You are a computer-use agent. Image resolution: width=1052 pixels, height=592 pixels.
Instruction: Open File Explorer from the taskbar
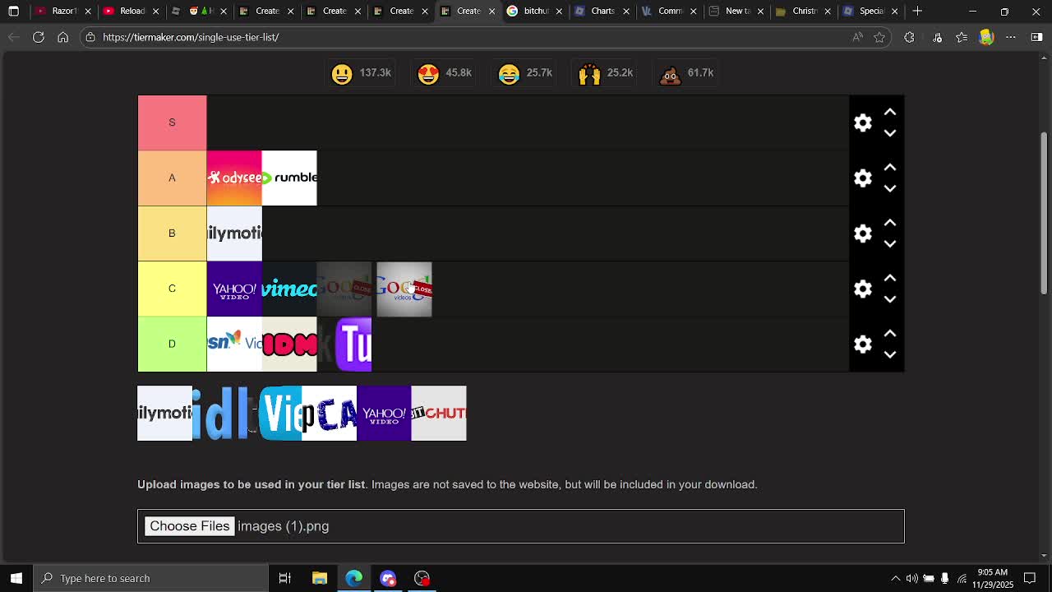coord(320,578)
